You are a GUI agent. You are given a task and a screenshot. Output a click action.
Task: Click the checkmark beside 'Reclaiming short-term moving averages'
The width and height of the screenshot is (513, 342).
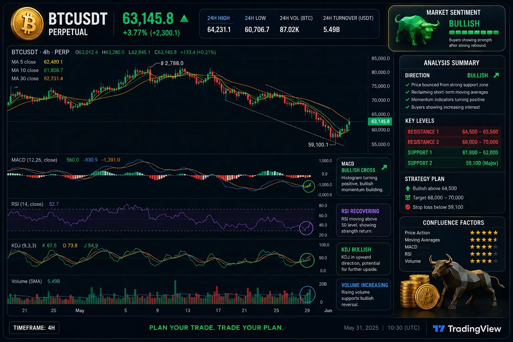click(407, 92)
